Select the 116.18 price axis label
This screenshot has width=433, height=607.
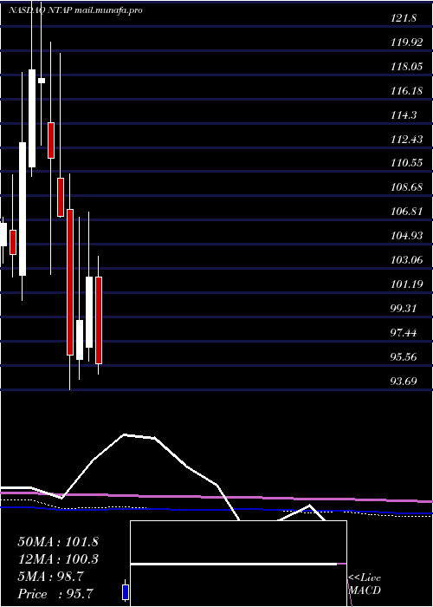[407, 91]
